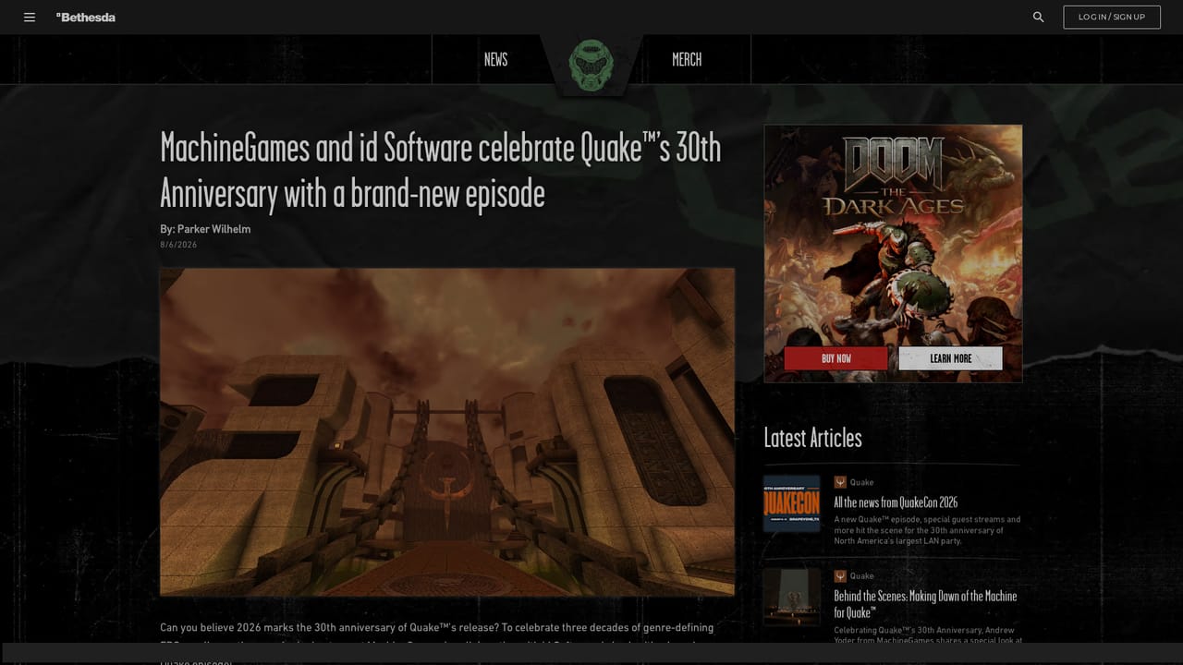The image size is (1183, 665).
Task: Click the Quake 30th anniversary hero image
Action: click(447, 432)
